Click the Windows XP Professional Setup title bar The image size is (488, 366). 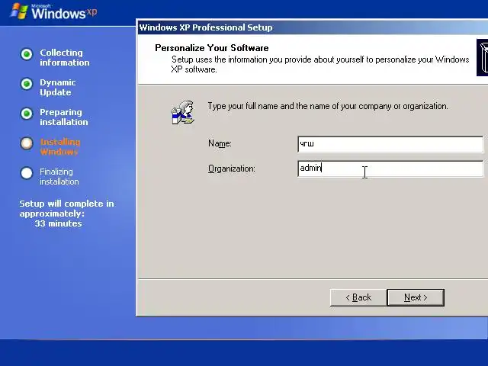313,27
